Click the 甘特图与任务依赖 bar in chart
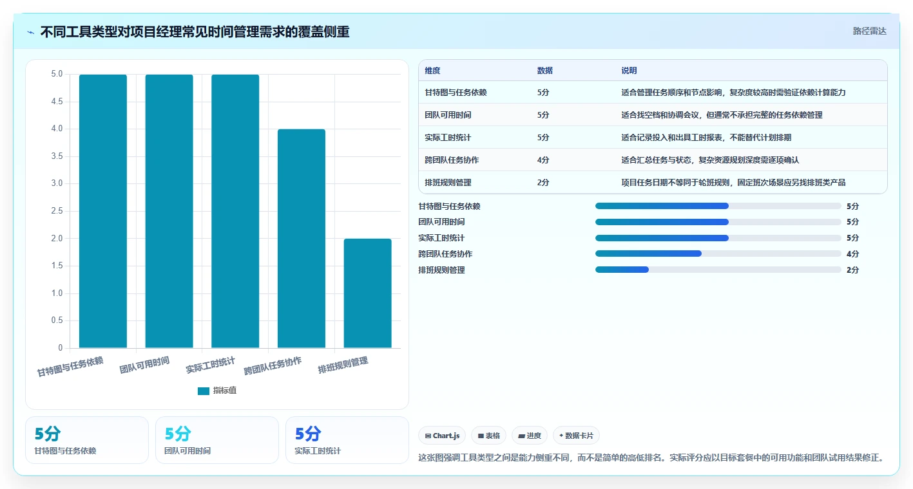 (x=103, y=211)
